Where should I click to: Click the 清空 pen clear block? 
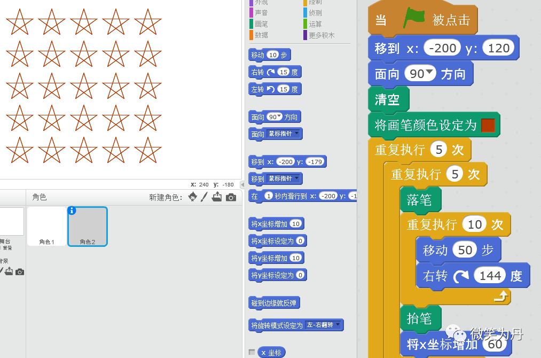click(x=388, y=99)
